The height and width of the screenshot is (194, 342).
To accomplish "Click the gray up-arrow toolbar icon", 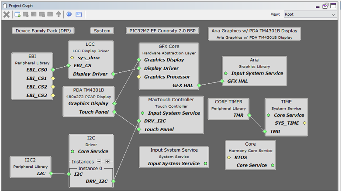I will pos(59,14).
